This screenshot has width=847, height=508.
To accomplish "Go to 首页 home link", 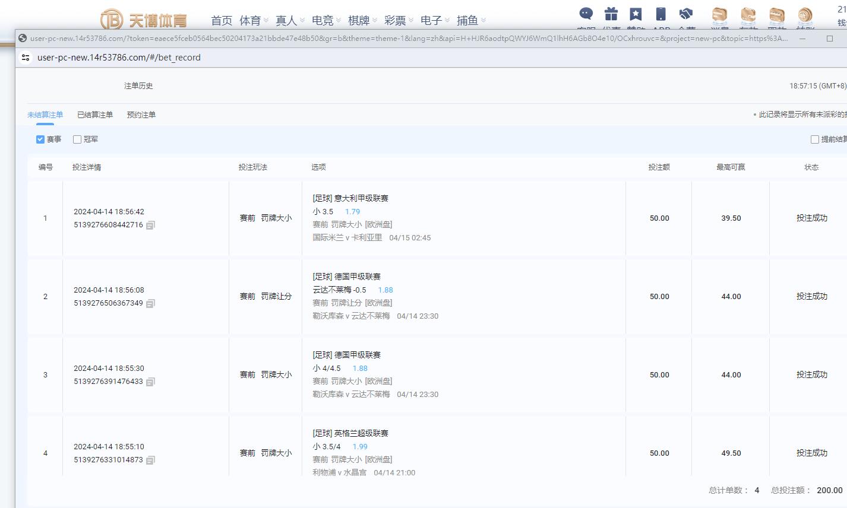I will point(222,21).
